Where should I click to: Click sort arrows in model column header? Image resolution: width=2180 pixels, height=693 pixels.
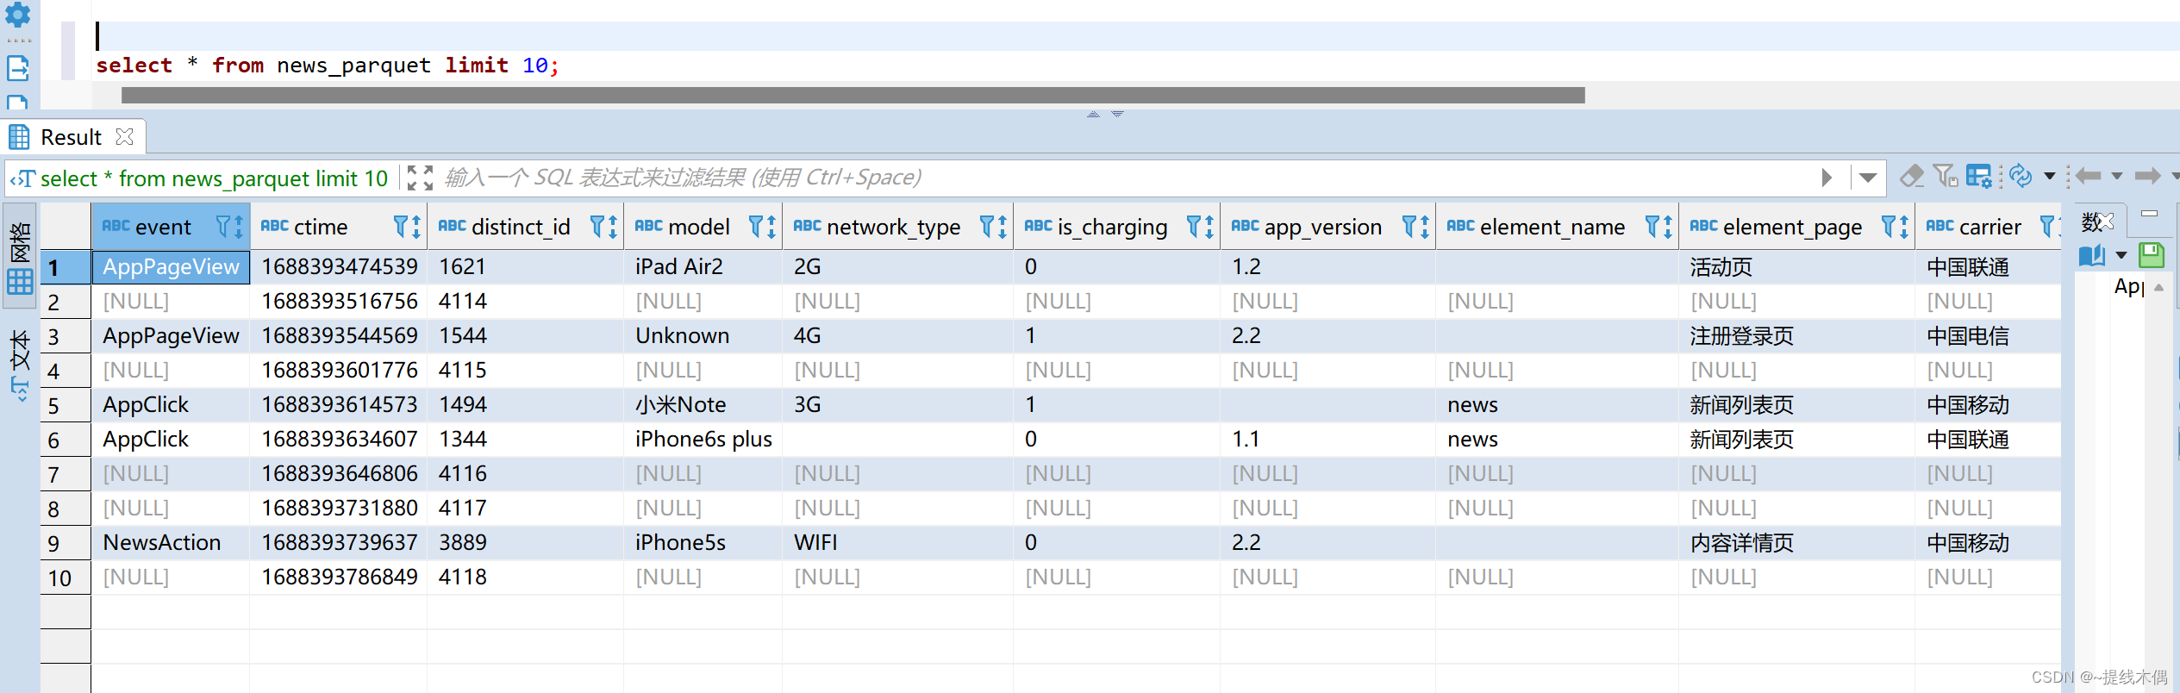coord(772,227)
